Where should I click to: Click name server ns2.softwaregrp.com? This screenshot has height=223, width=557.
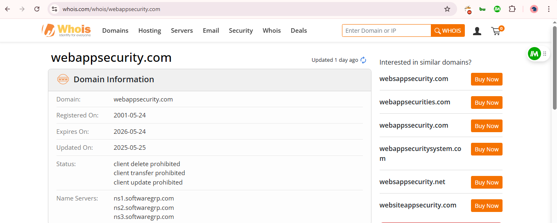click(144, 208)
